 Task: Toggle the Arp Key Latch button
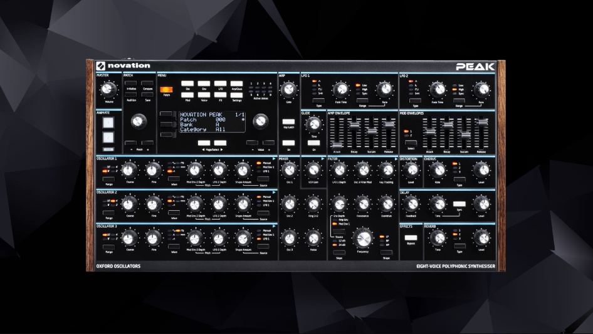coord(288,121)
